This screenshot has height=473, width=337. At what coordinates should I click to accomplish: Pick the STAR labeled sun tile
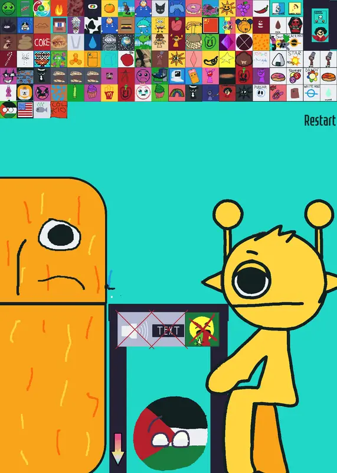point(295,59)
